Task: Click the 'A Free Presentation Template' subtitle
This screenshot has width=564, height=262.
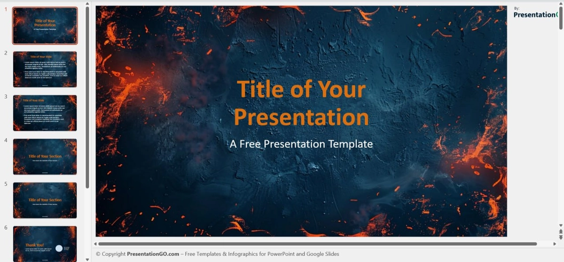Action: coord(301,144)
